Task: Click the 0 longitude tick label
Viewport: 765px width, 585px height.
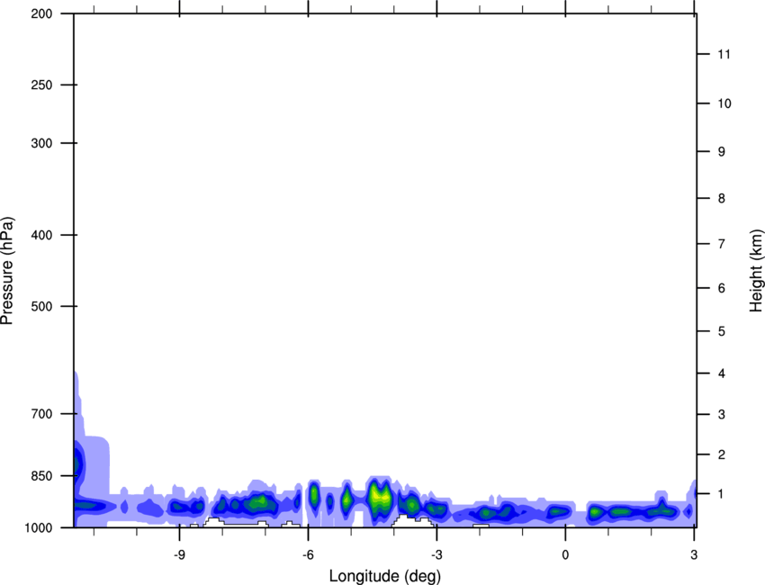Action: [565, 555]
